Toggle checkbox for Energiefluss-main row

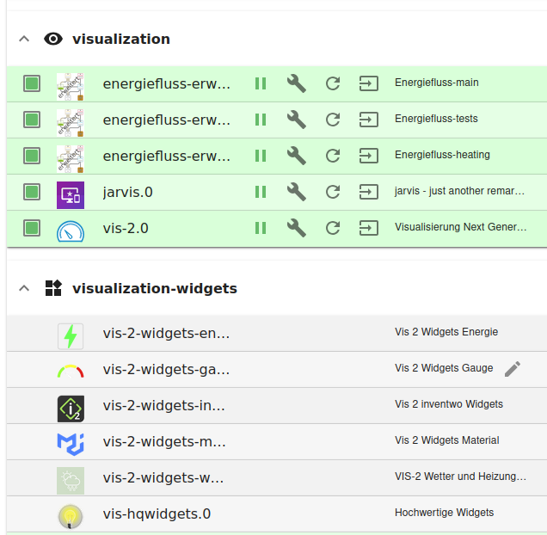32,83
